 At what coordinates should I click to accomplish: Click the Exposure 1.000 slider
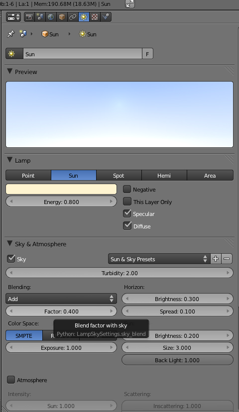pos(61,348)
